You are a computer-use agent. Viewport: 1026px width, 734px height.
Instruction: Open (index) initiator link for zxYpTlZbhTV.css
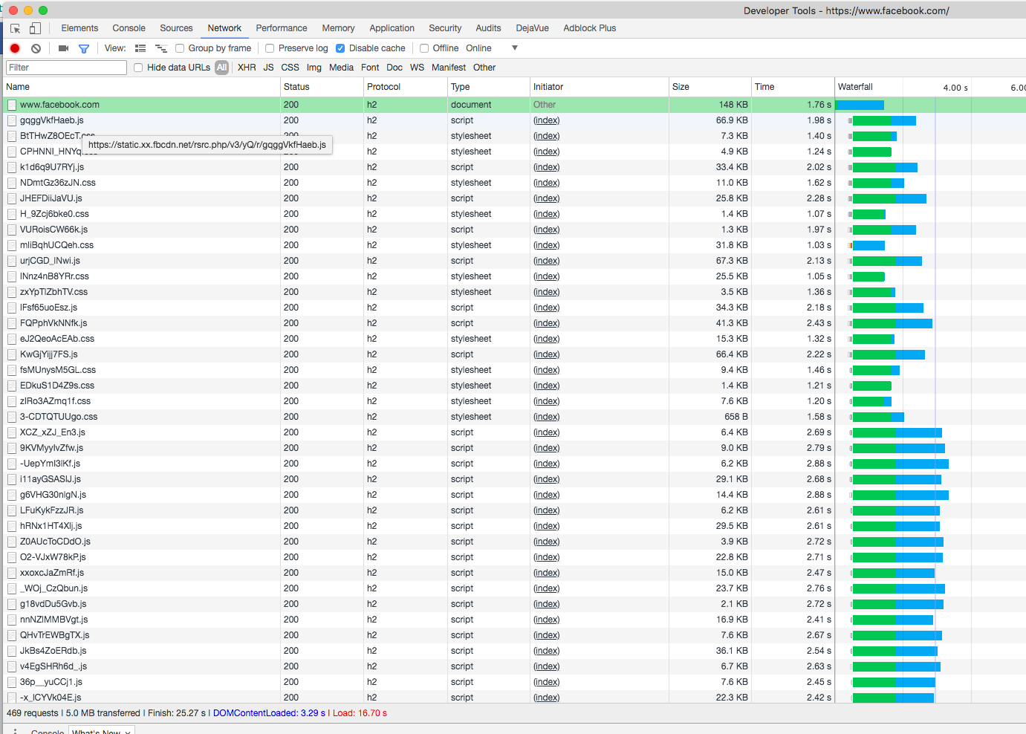[546, 292]
